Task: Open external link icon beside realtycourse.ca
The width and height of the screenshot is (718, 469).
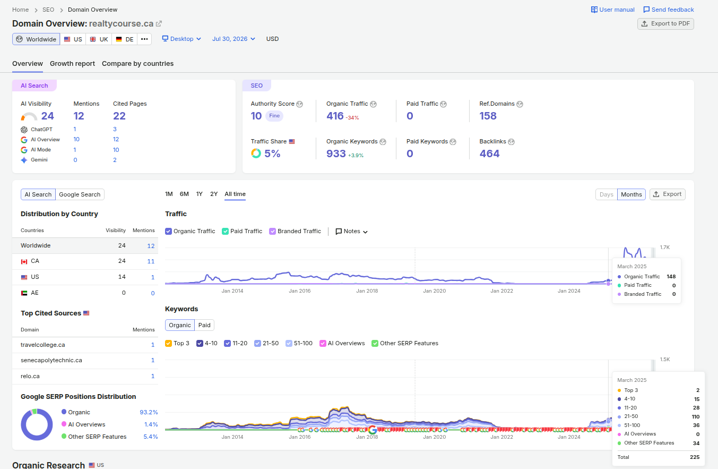Action: tap(159, 24)
